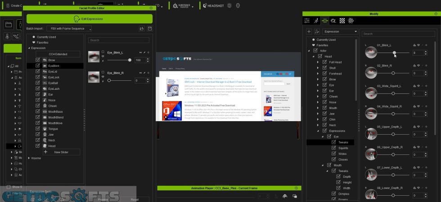441x202 pixels.
Task: Click the Nose category icon in Expression list
Action: tap(45, 100)
